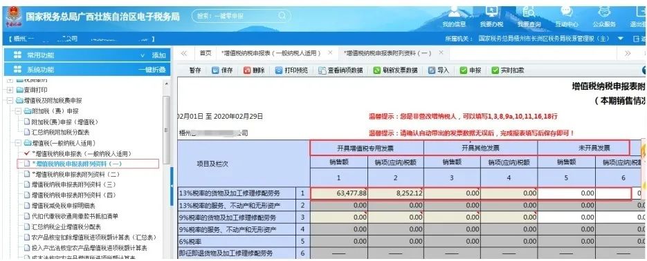Click the 查询打印 folder icon
This screenshot has height=261, width=647.
[x=19, y=90]
